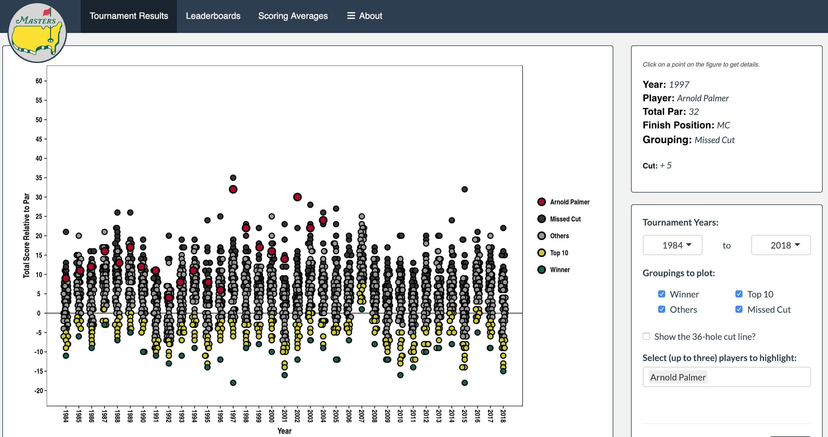828x437 pixels.
Task: Click the 2015 winner point at -18
Action: [x=464, y=383]
